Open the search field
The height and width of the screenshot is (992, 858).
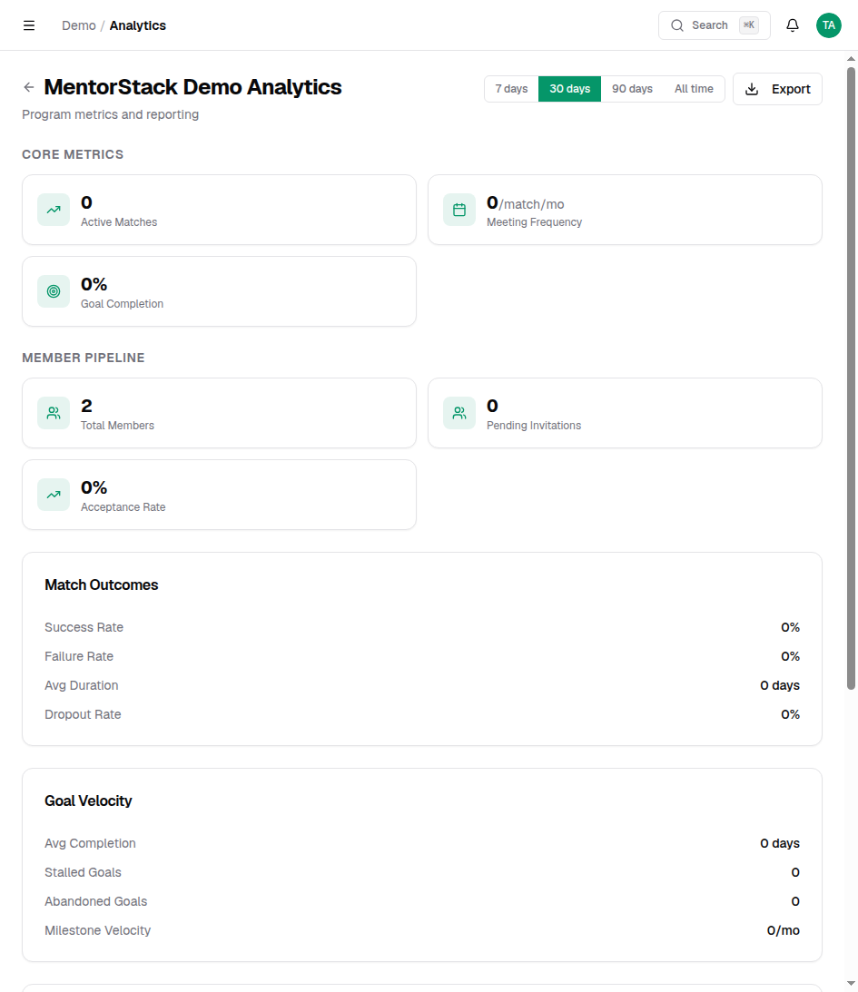tap(715, 25)
